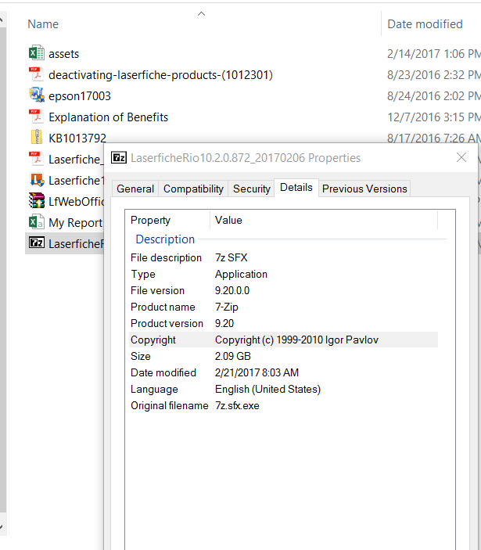Sort files by Name column header
Screen dimensions: 481x550
[43, 24]
